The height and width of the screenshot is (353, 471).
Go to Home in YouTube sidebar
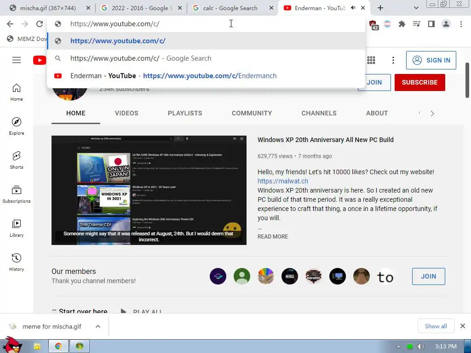coord(17,92)
